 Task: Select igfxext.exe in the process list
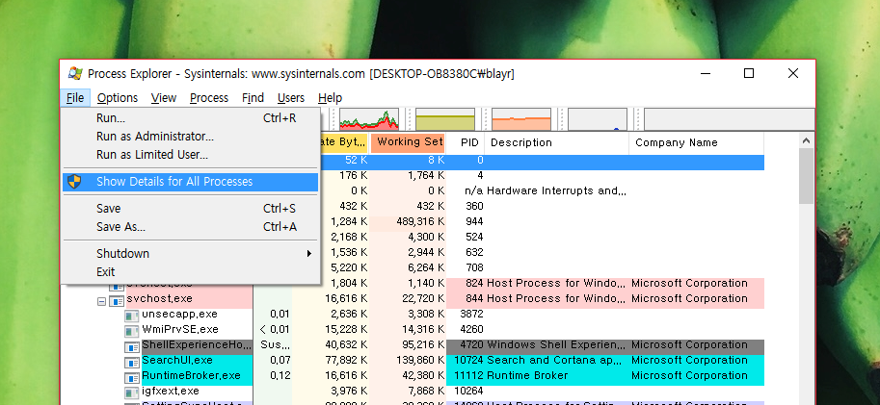tap(170, 391)
